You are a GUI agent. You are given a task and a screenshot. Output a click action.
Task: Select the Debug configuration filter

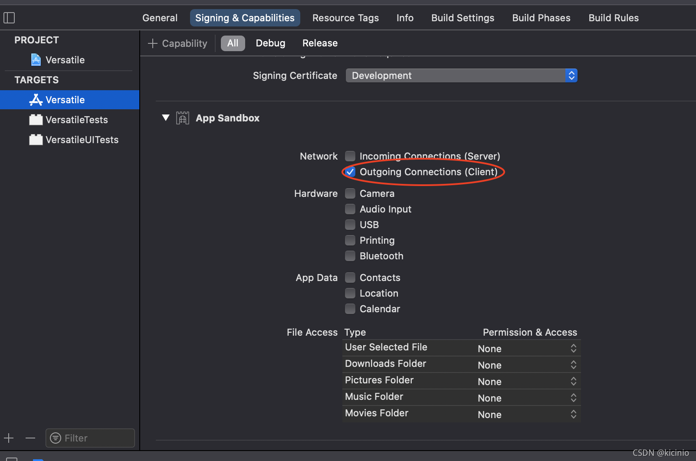270,43
